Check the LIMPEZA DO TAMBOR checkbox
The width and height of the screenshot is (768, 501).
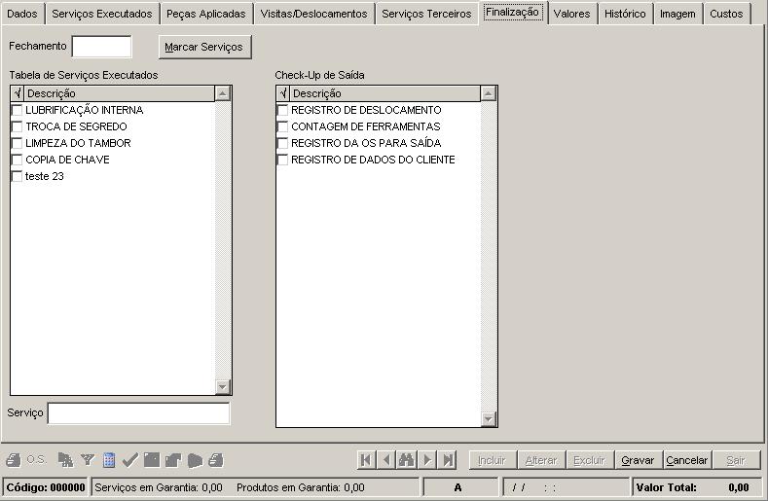[x=17, y=143]
